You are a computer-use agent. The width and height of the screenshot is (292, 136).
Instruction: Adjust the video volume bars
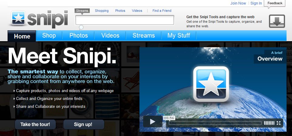[269, 123]
